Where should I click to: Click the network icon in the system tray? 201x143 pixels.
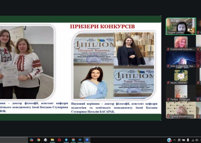point(192,140)
